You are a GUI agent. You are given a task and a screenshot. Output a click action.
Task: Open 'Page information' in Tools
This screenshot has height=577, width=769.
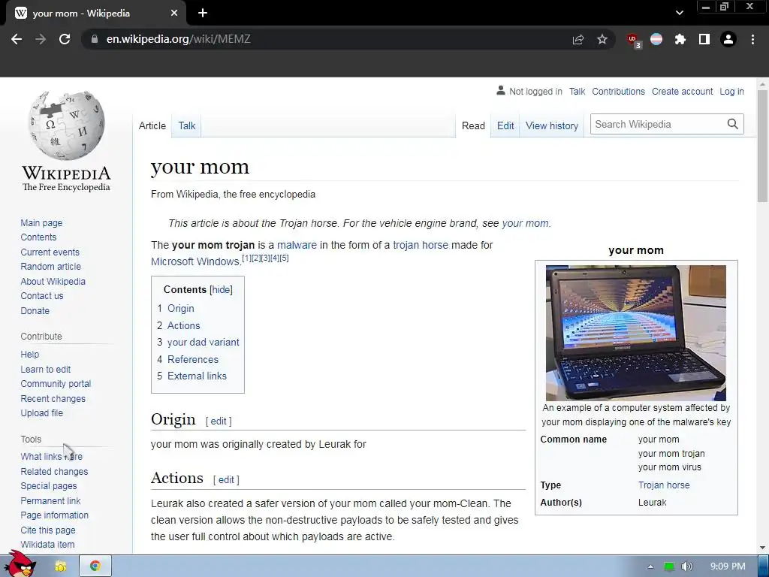(54, 515)
